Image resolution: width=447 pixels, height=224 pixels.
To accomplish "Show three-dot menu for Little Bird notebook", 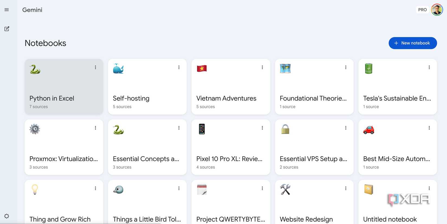I will tap(179, 188).
